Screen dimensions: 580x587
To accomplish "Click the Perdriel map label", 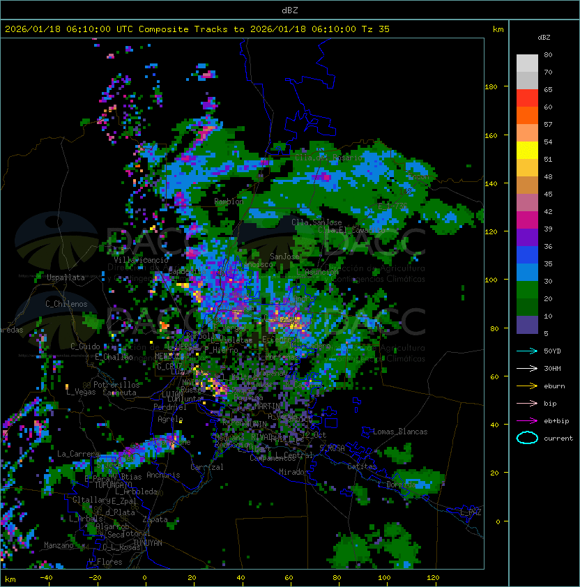I will pyautogui.click(x=170, y=407).
